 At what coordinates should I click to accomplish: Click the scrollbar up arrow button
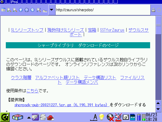(158, 103)
